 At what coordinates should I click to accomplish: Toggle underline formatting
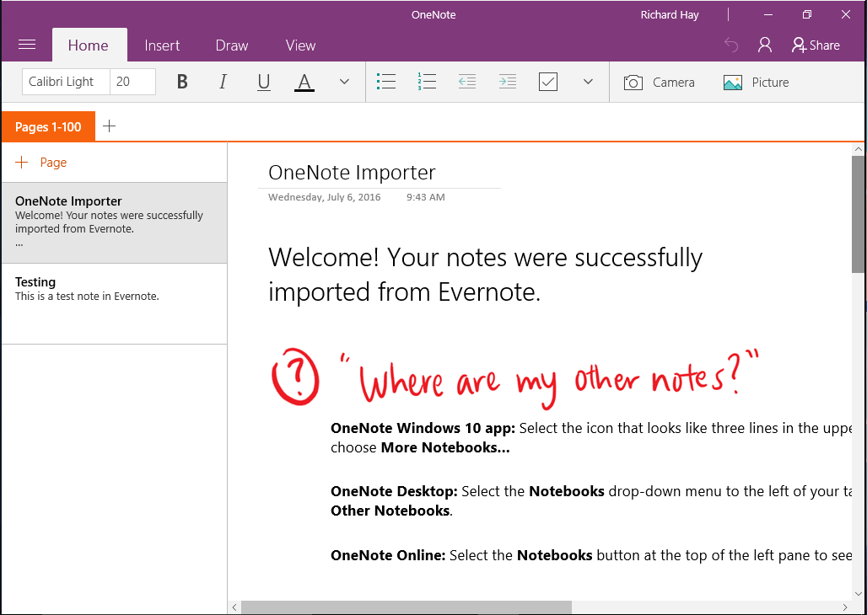tap(264, 82)
